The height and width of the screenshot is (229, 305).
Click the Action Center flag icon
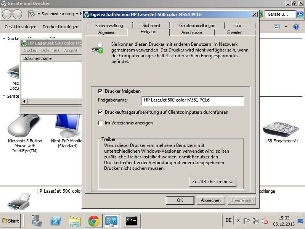point(246,221)
